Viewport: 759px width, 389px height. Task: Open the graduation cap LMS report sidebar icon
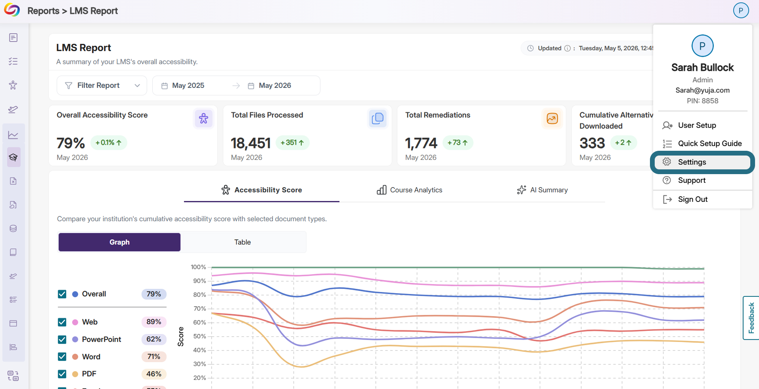pos(13,157)
